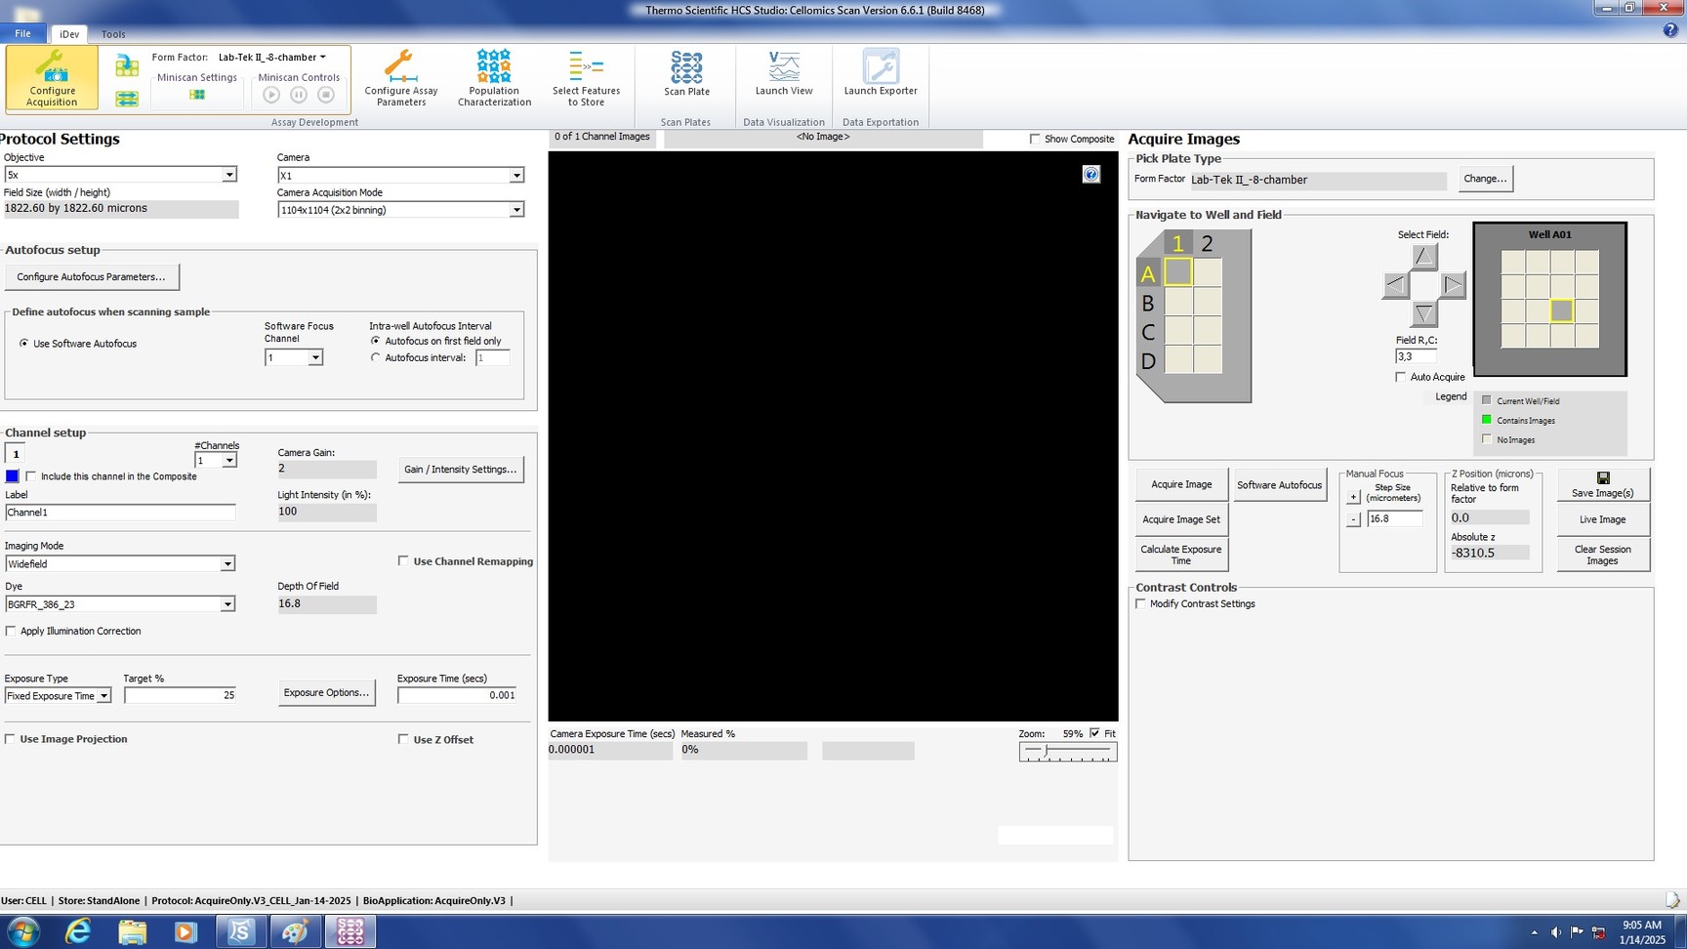The width and height of the screenshot is (1687, 949).
Task: Open Internet Explorer from taskbar
Action: tap(77, 931)
